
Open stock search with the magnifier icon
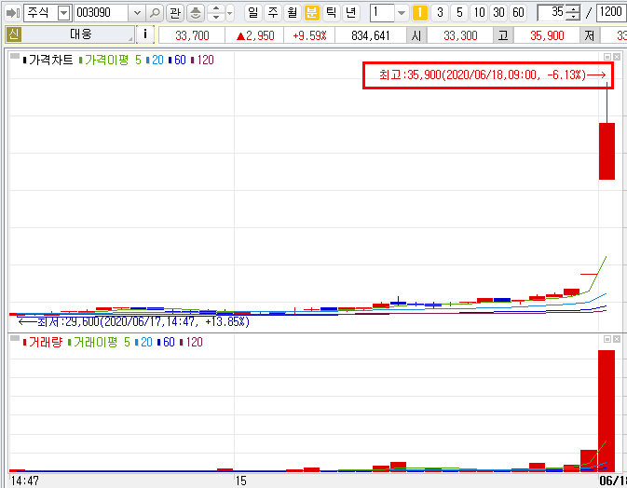click(155, 13)
